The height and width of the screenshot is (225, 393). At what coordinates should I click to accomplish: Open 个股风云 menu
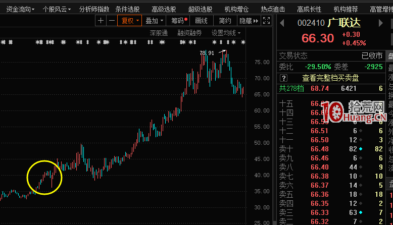[57, 9]
